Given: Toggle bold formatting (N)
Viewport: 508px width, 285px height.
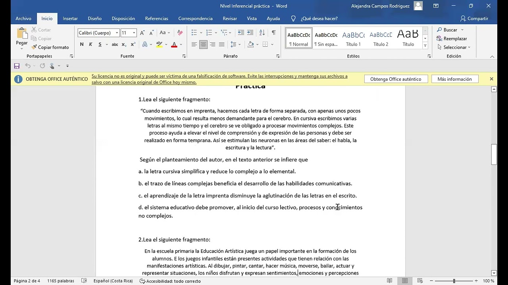Looking at the screenshot, I should [82, 44].
